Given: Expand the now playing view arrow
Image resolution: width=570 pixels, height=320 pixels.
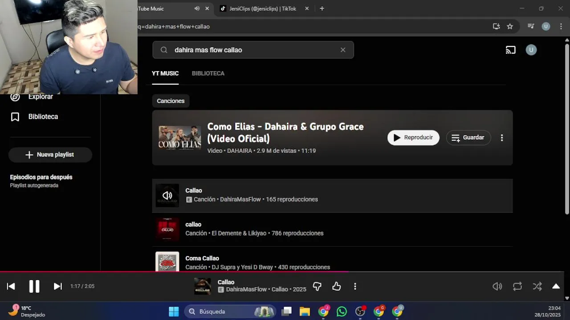Looking at the screenshot, I should point(556,286).
